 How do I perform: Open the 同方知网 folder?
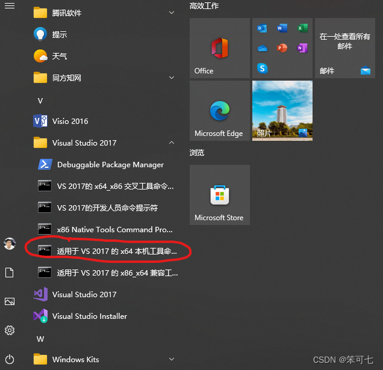[x=104, y=78]
